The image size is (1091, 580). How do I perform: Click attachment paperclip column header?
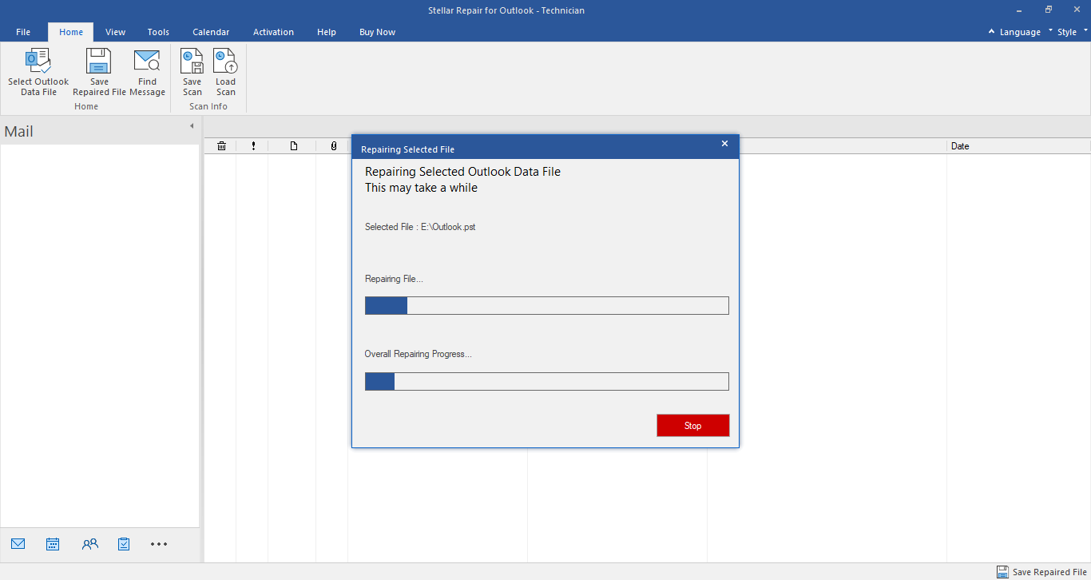click(x=333, y=146)
